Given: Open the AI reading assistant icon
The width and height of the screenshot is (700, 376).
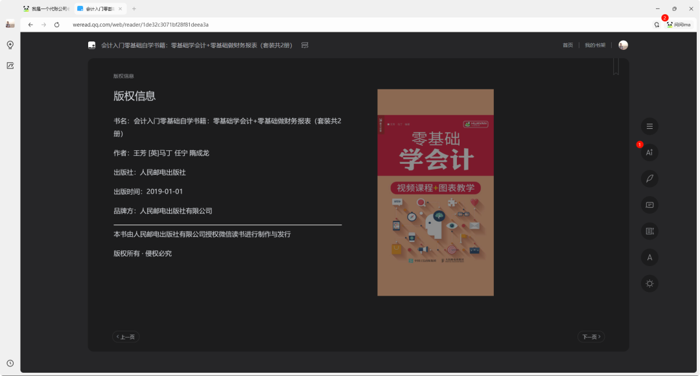Looking at the screenshot, I should pyautogui.click(x=649, y=152).
